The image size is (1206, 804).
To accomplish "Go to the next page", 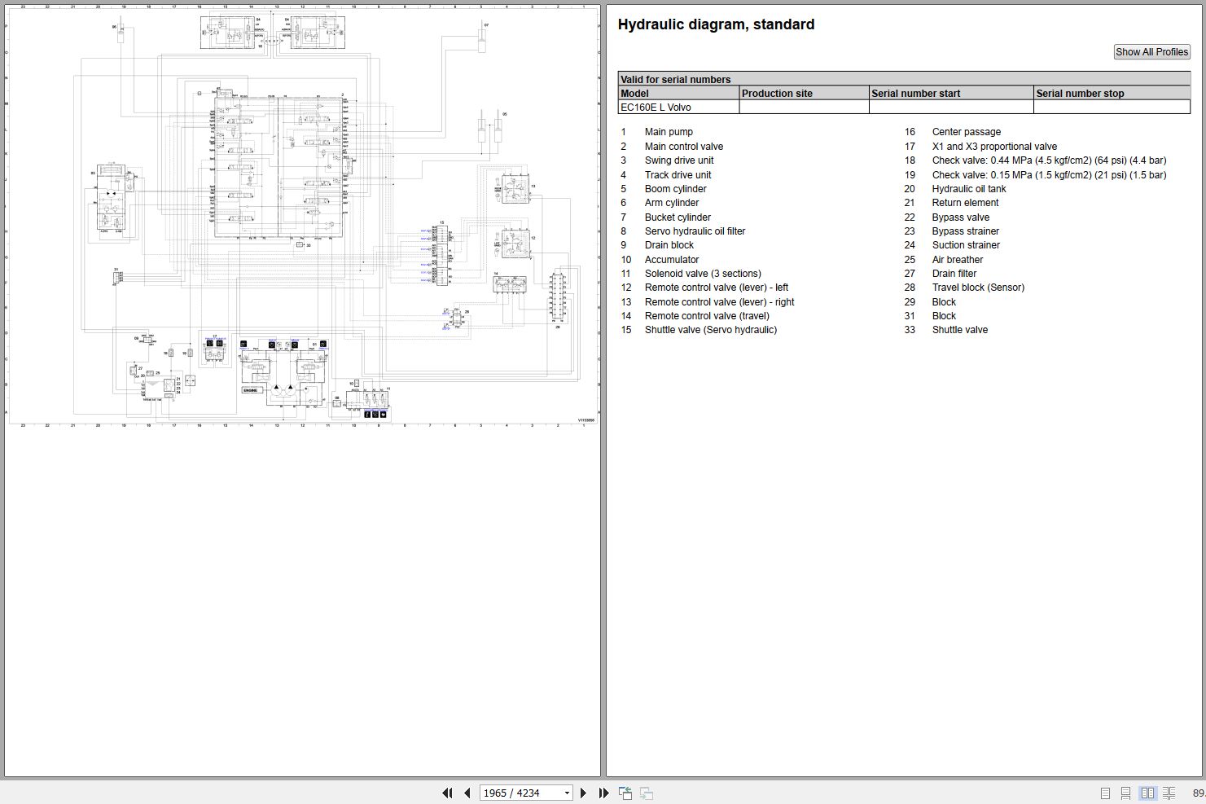I will 583,793.
